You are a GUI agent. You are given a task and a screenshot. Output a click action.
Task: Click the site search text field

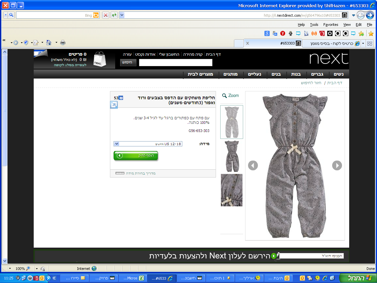[175, 63]
